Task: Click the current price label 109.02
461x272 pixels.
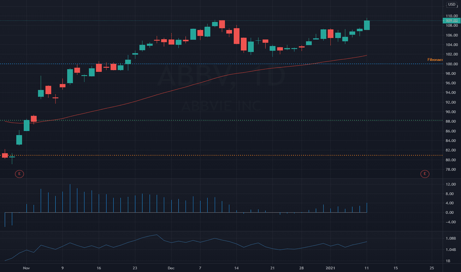Action: 451,21
